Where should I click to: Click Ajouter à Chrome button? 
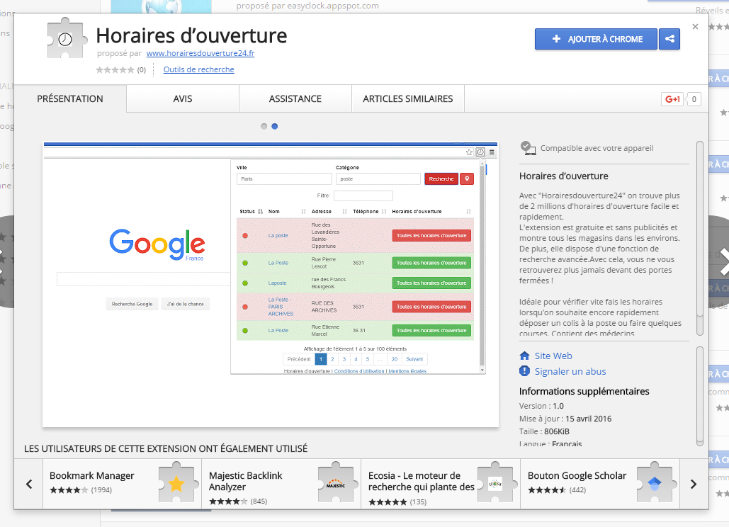click(x=596, y=39)
